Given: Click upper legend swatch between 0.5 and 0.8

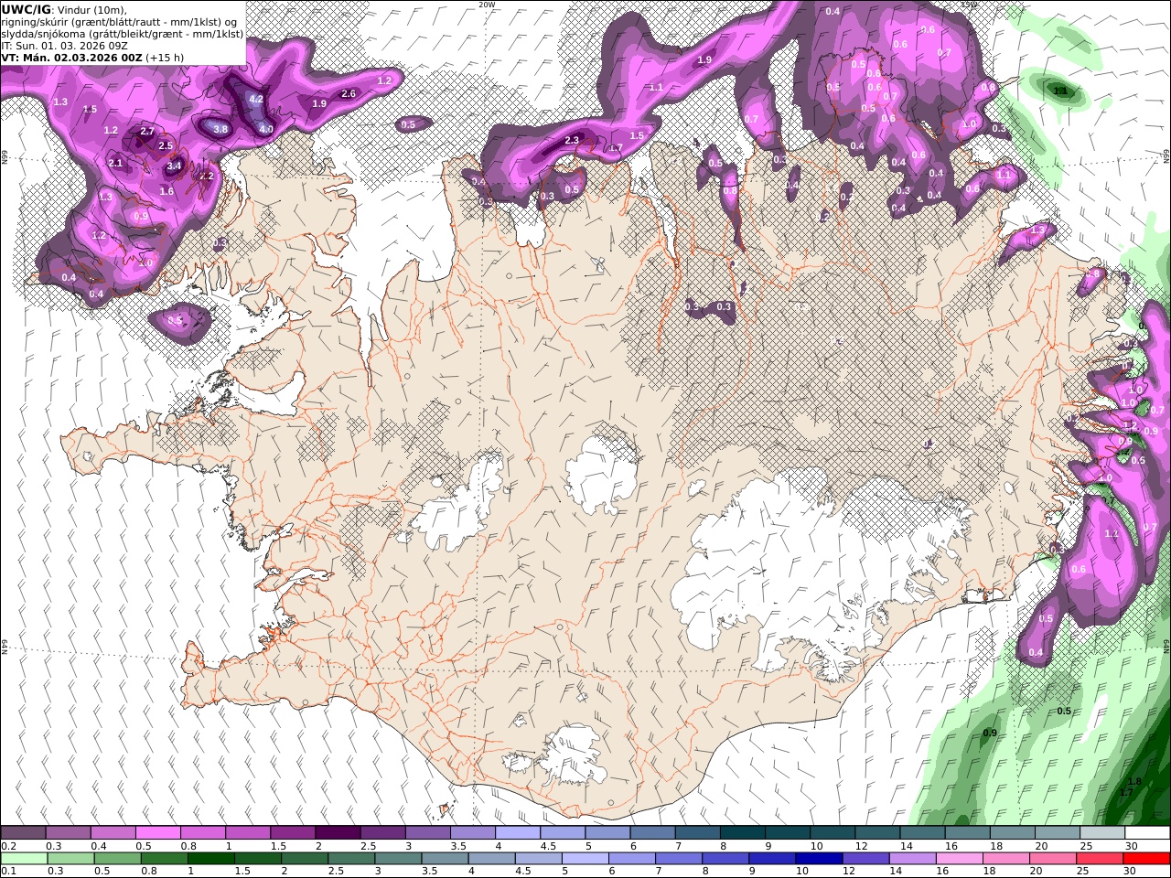Looking at the screenshot, I should (x=157, y=832).
